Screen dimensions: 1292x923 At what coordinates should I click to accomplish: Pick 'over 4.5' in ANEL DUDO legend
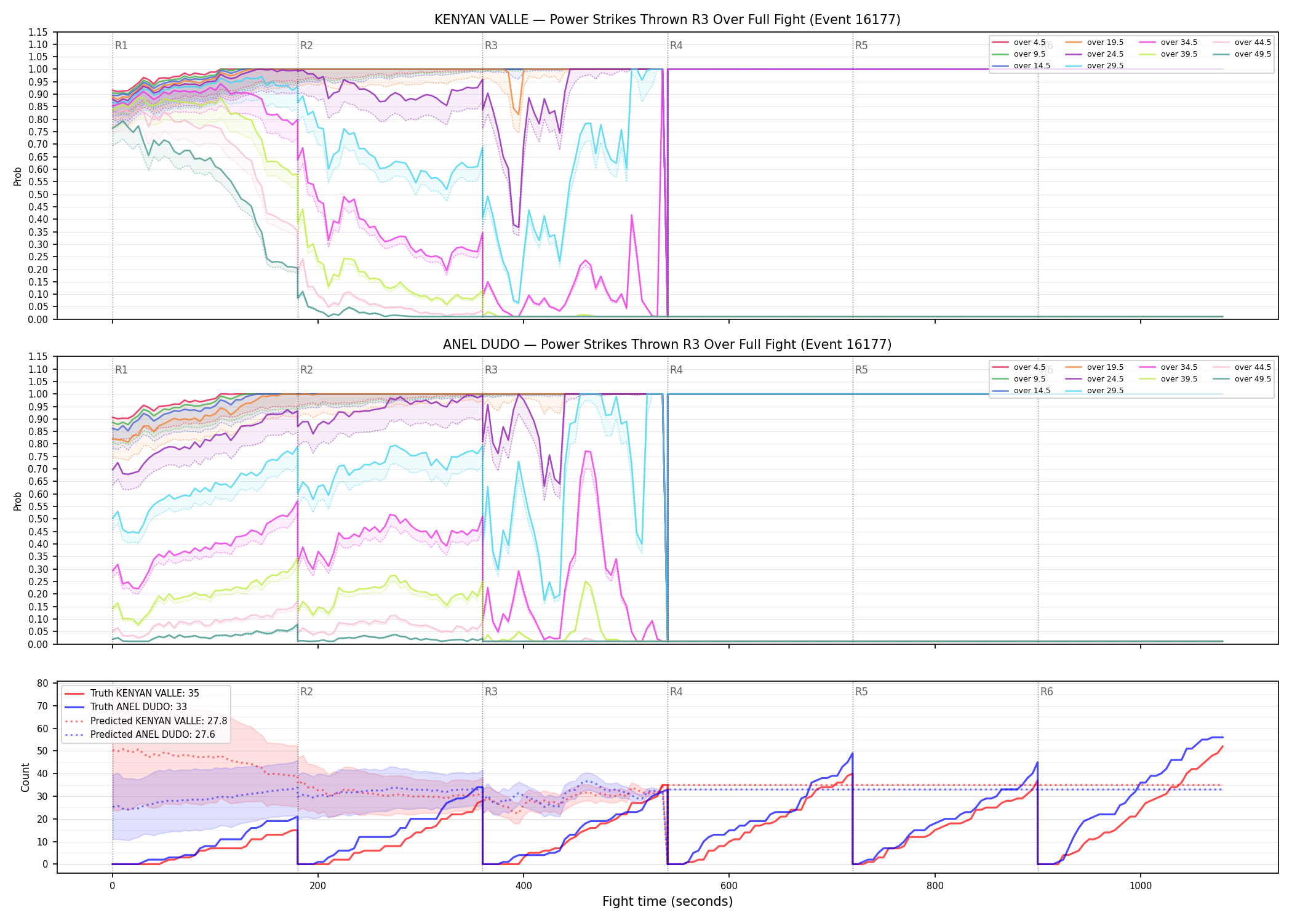pos(1019,367)
